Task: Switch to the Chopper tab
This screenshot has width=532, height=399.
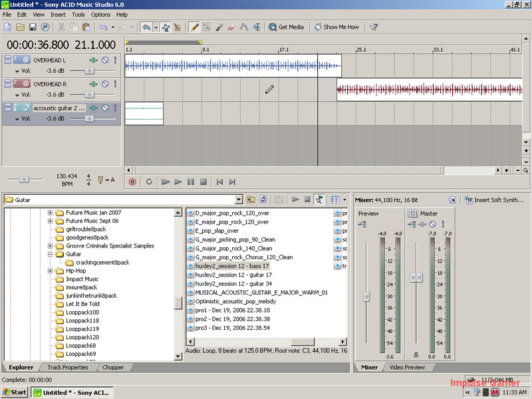Action: 113,367
